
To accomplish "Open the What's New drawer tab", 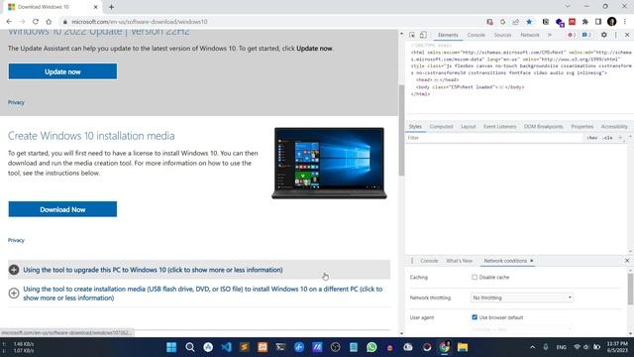I will [459, 261].
